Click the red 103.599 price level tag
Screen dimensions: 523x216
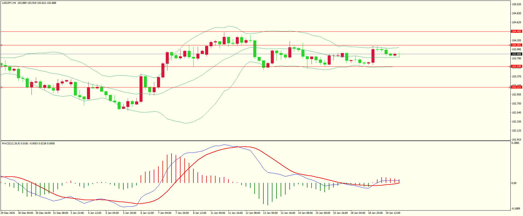click(516, 66)
